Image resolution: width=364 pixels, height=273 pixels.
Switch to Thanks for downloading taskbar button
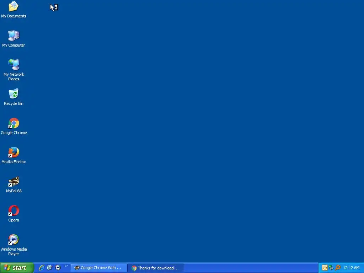point(156,268)
